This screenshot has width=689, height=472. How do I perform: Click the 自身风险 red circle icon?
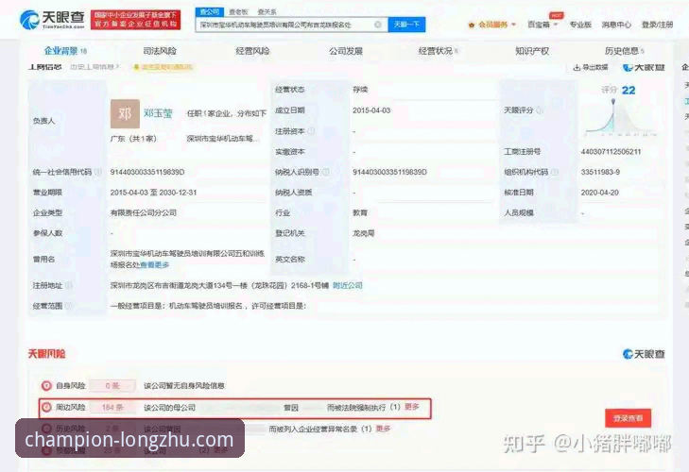pyautogui.click(x=46, y=385)
